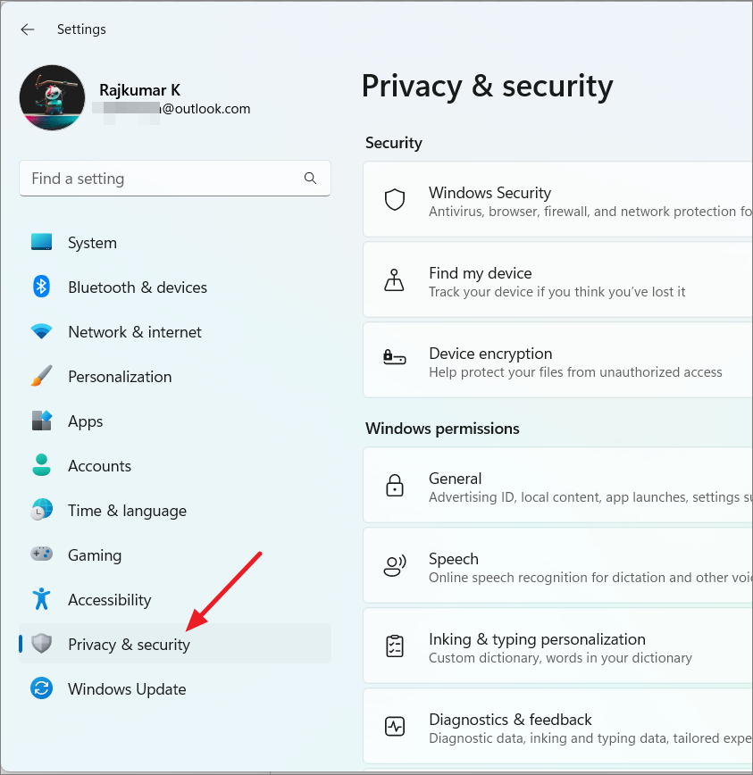Click the back arrow icon
The image size is (753, 775).
tap(28, 29)
